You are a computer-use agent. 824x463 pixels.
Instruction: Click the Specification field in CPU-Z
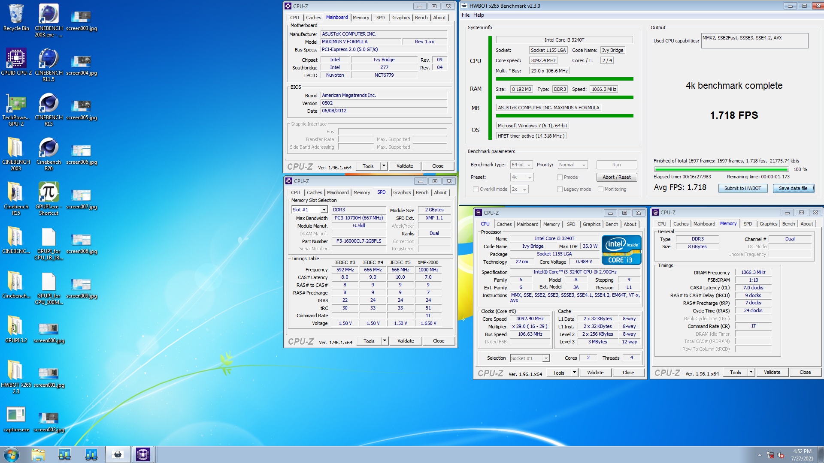(x=575, y=272)
